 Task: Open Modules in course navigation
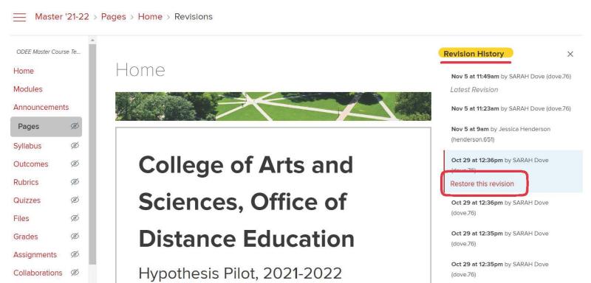(28, 89)
